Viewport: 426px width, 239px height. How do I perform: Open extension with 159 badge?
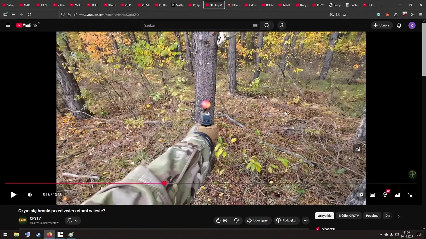coord(404,14)
